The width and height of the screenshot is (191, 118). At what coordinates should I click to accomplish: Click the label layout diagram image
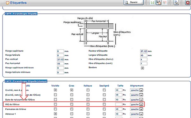coord(97,32)
